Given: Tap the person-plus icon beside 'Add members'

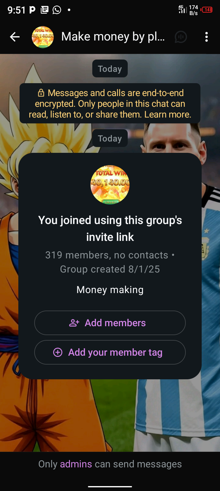Looking at the screenshot, I should click(x=74, y=323).
